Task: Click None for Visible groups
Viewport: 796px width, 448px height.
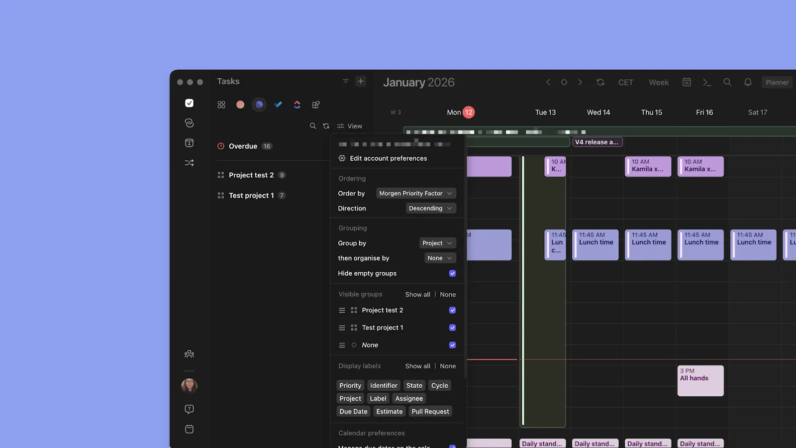Action: click(x=448, y=294)
